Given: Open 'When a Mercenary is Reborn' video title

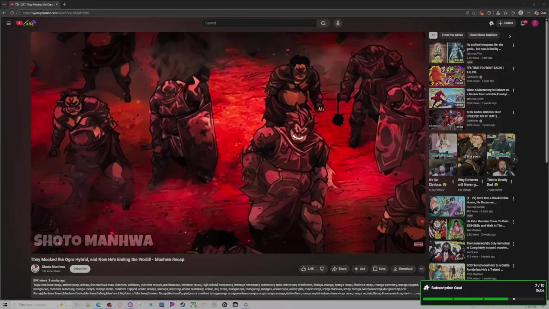Looking at the screenshot, I should 488,92.
